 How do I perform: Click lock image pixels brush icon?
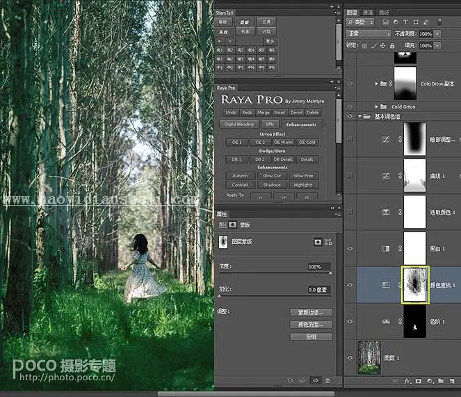click(373, 46)
